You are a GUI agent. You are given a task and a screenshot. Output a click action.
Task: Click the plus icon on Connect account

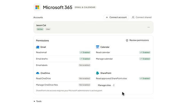pyautogui.click(x=107, y=17)
